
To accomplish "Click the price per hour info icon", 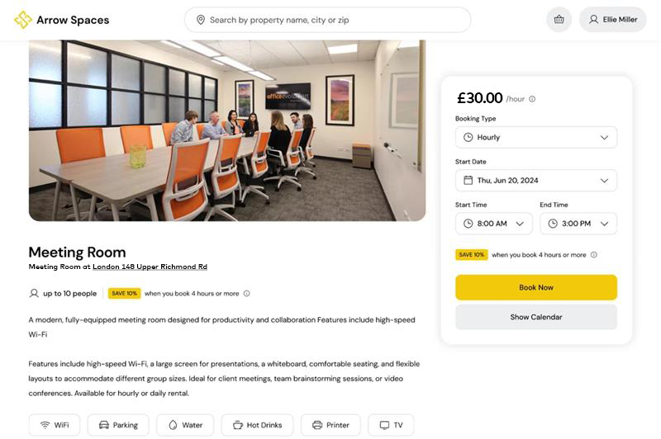I will coord(532,99).
